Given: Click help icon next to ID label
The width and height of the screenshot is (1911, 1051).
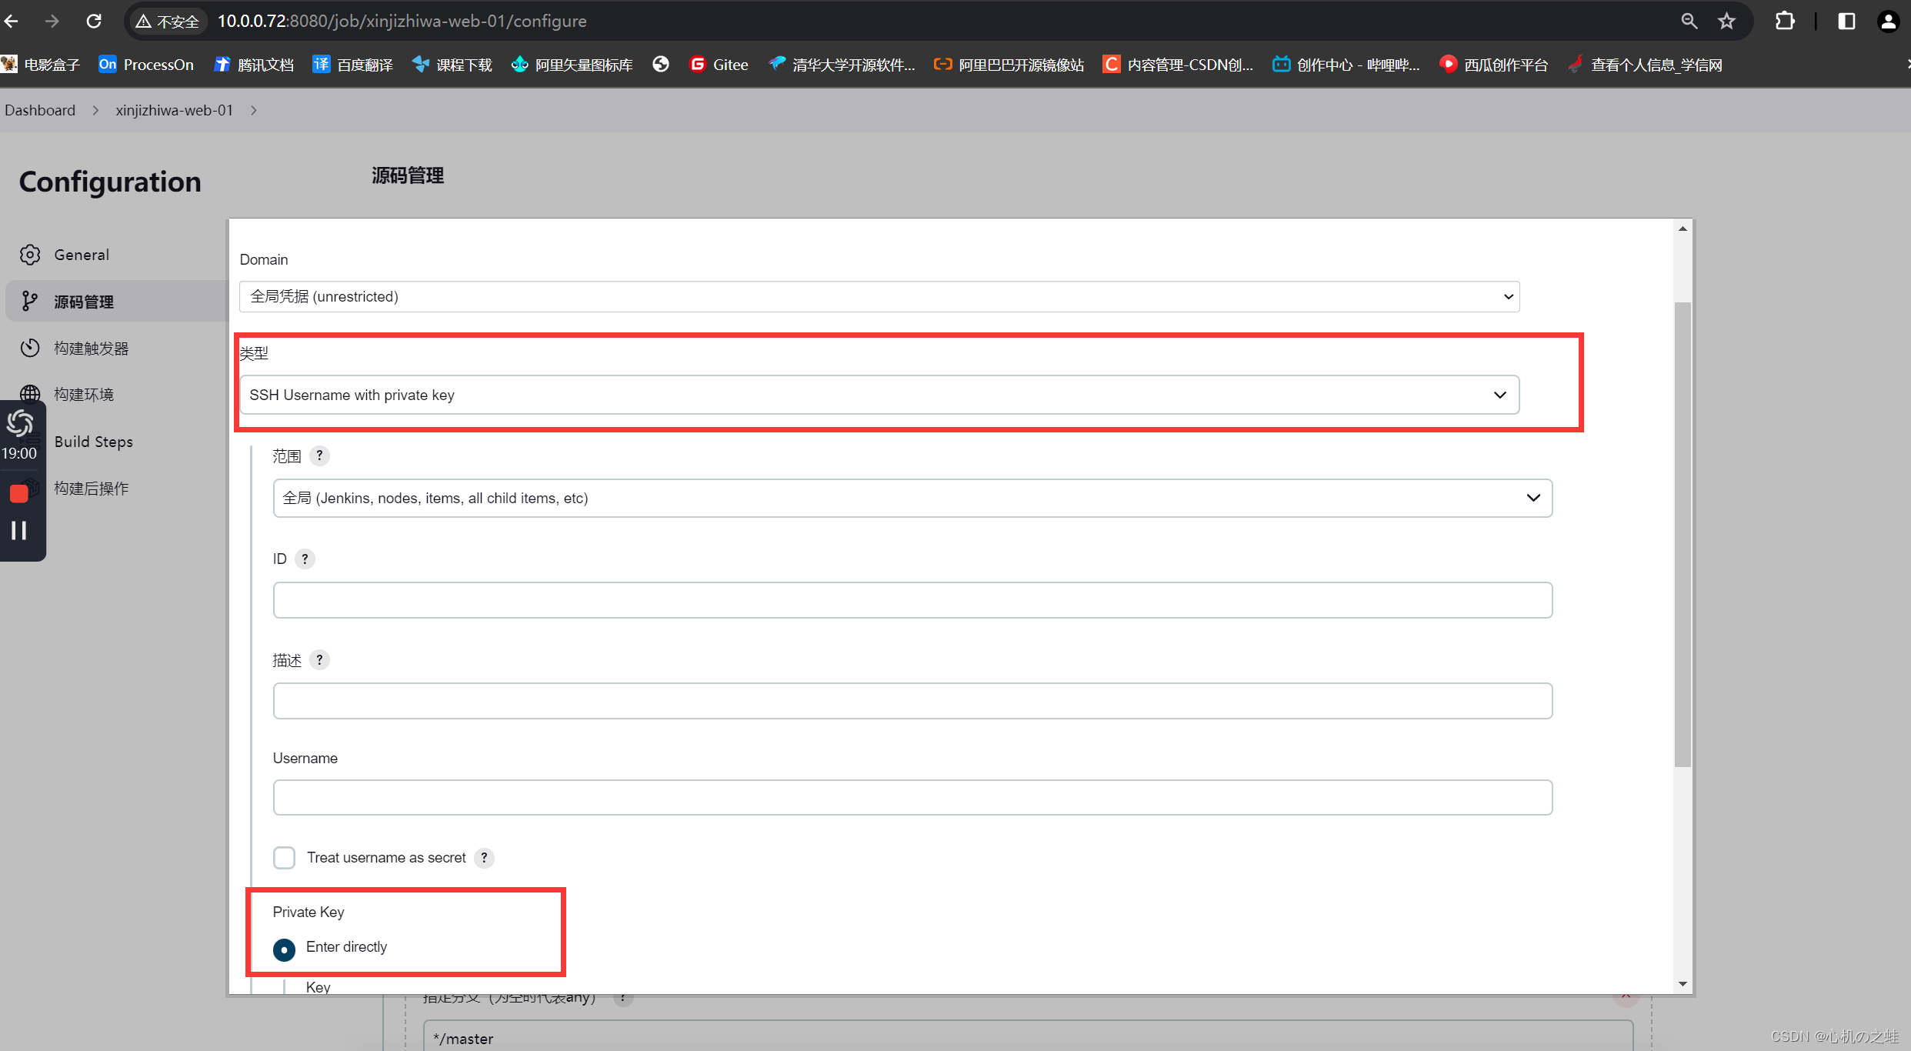Looking at the screenshot, I should point(305,559).
